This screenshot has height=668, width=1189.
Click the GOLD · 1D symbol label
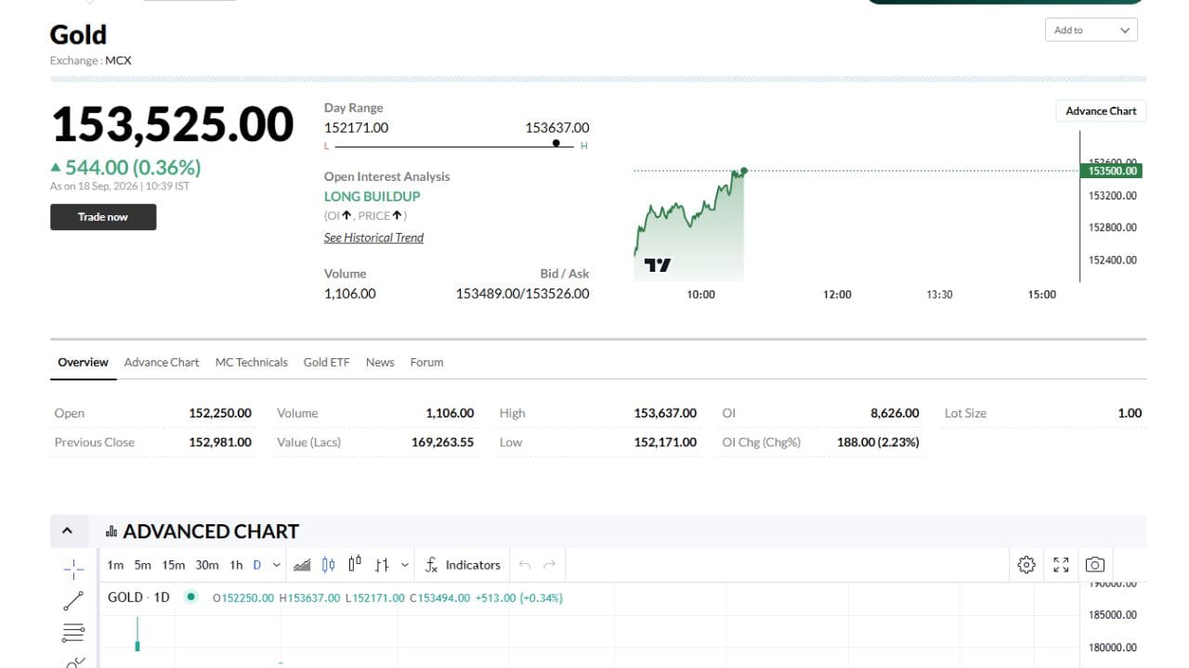138,597
